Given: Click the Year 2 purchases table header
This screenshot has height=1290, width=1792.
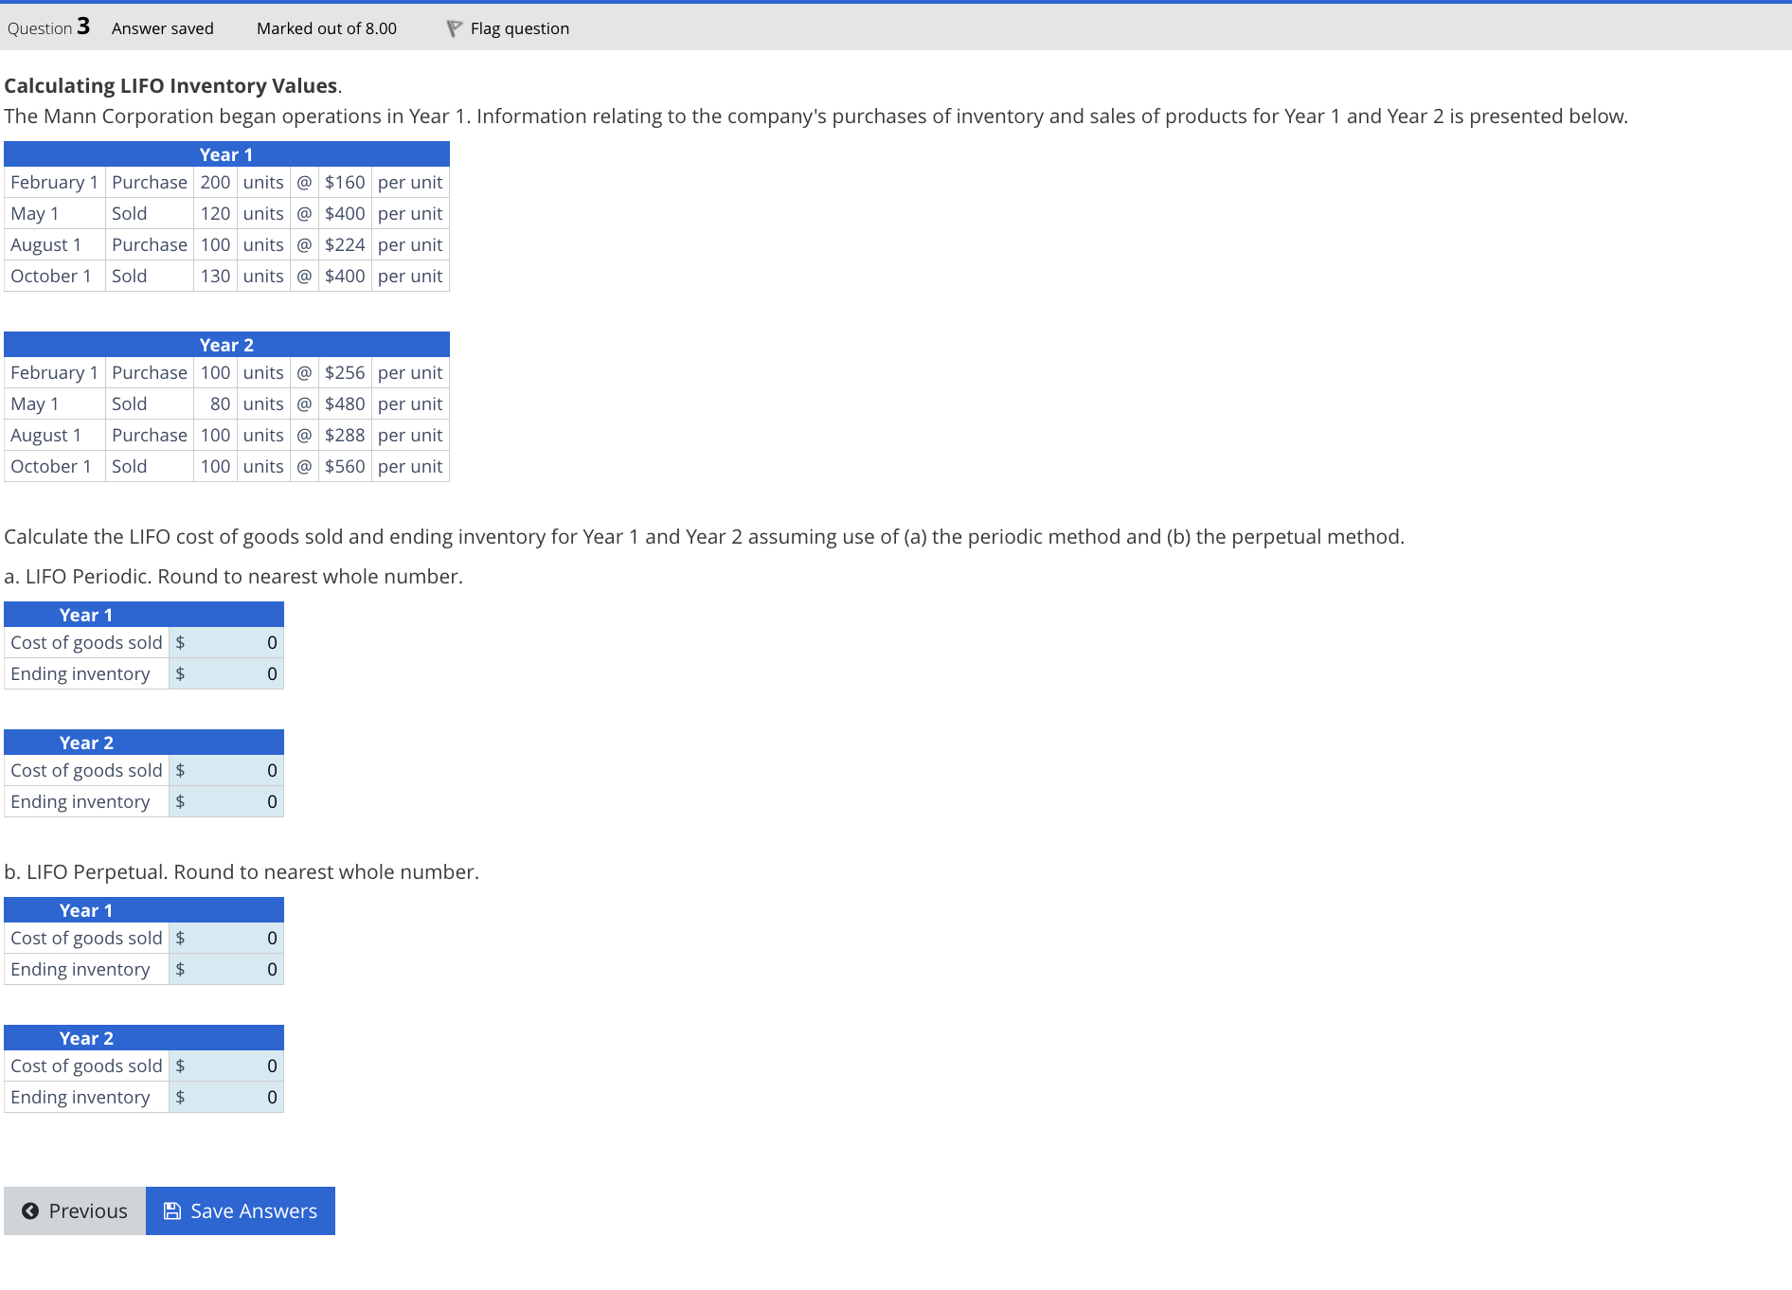Looking at the screenshot, I should pos(226,345).
